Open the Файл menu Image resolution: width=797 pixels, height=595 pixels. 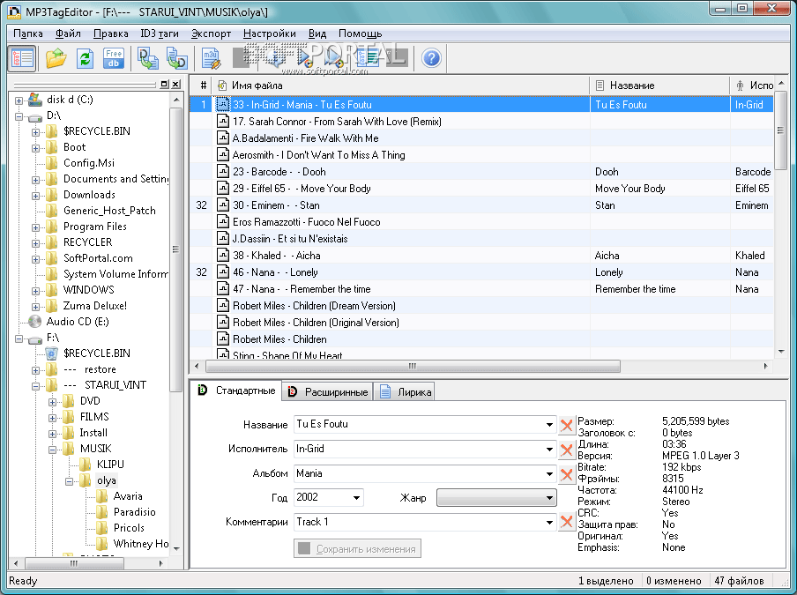[68, 33]
